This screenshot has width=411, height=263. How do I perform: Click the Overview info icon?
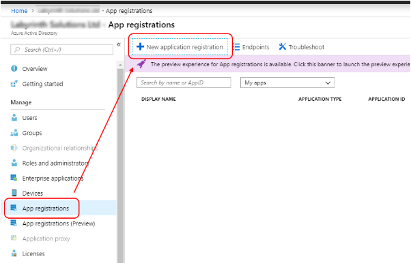[14, 69]
